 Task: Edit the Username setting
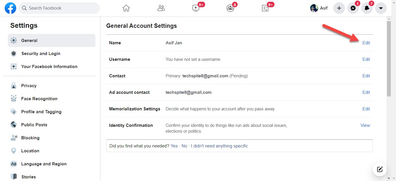pos(366,59)
